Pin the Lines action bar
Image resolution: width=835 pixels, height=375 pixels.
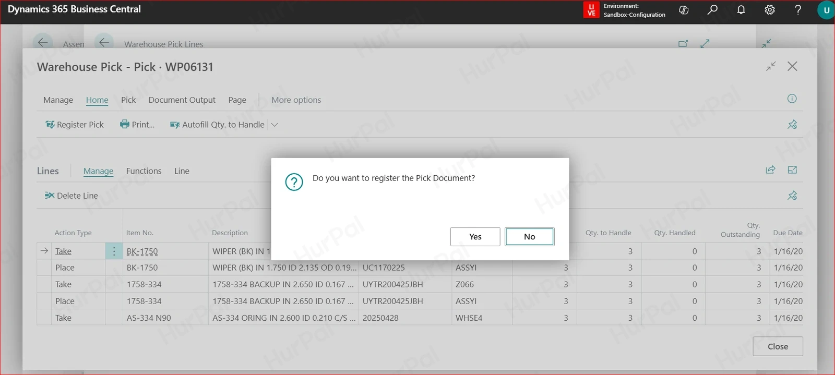click(792, 196)
